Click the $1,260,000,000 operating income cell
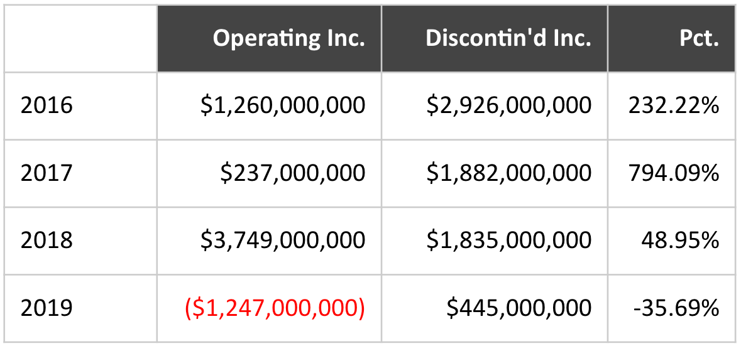 pos(283,105)
